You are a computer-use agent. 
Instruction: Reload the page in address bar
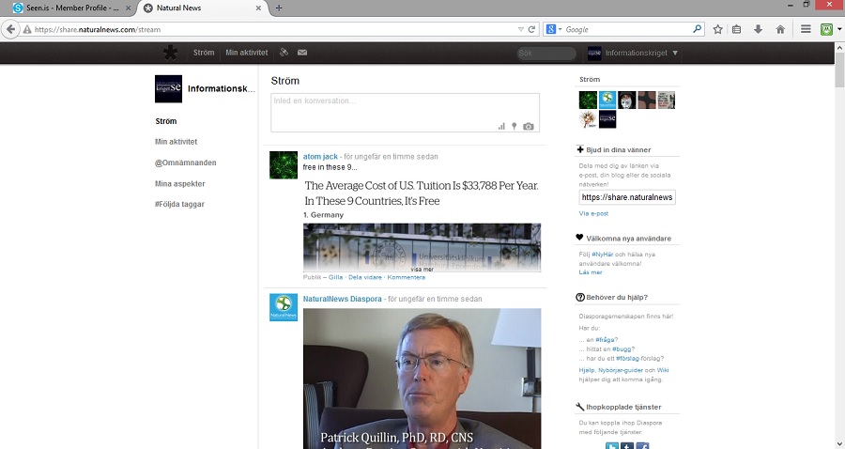[x=532, y=29]
